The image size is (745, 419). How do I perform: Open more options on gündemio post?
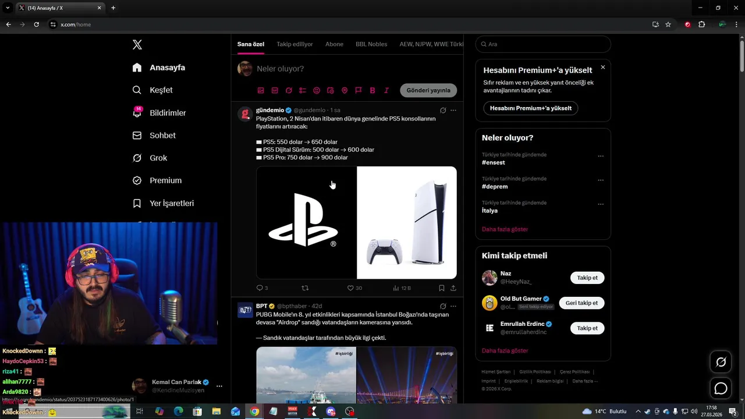453,110
